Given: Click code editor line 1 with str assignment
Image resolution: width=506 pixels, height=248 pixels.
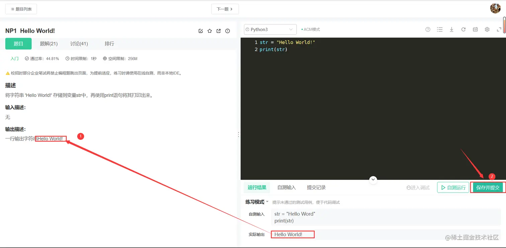Looking at the screenshot, I should point(287,42).
